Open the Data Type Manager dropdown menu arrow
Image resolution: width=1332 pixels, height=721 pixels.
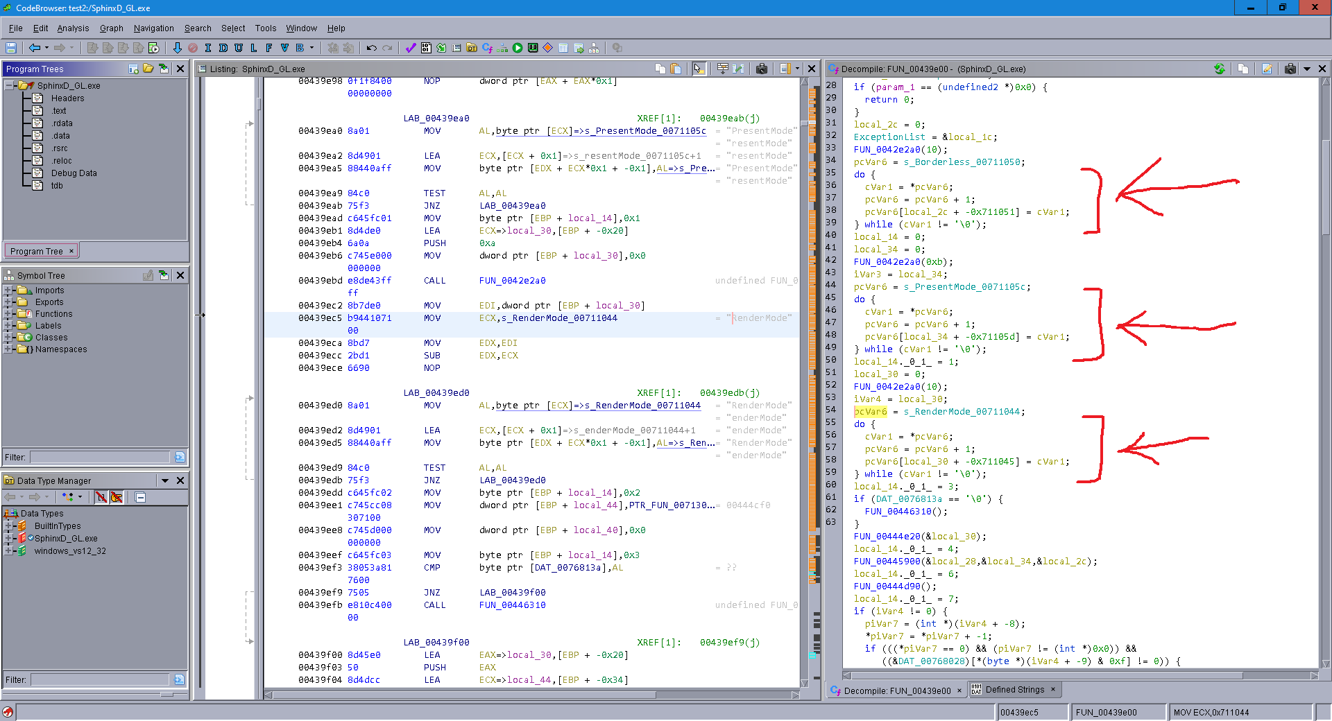(x=165, y=480)
